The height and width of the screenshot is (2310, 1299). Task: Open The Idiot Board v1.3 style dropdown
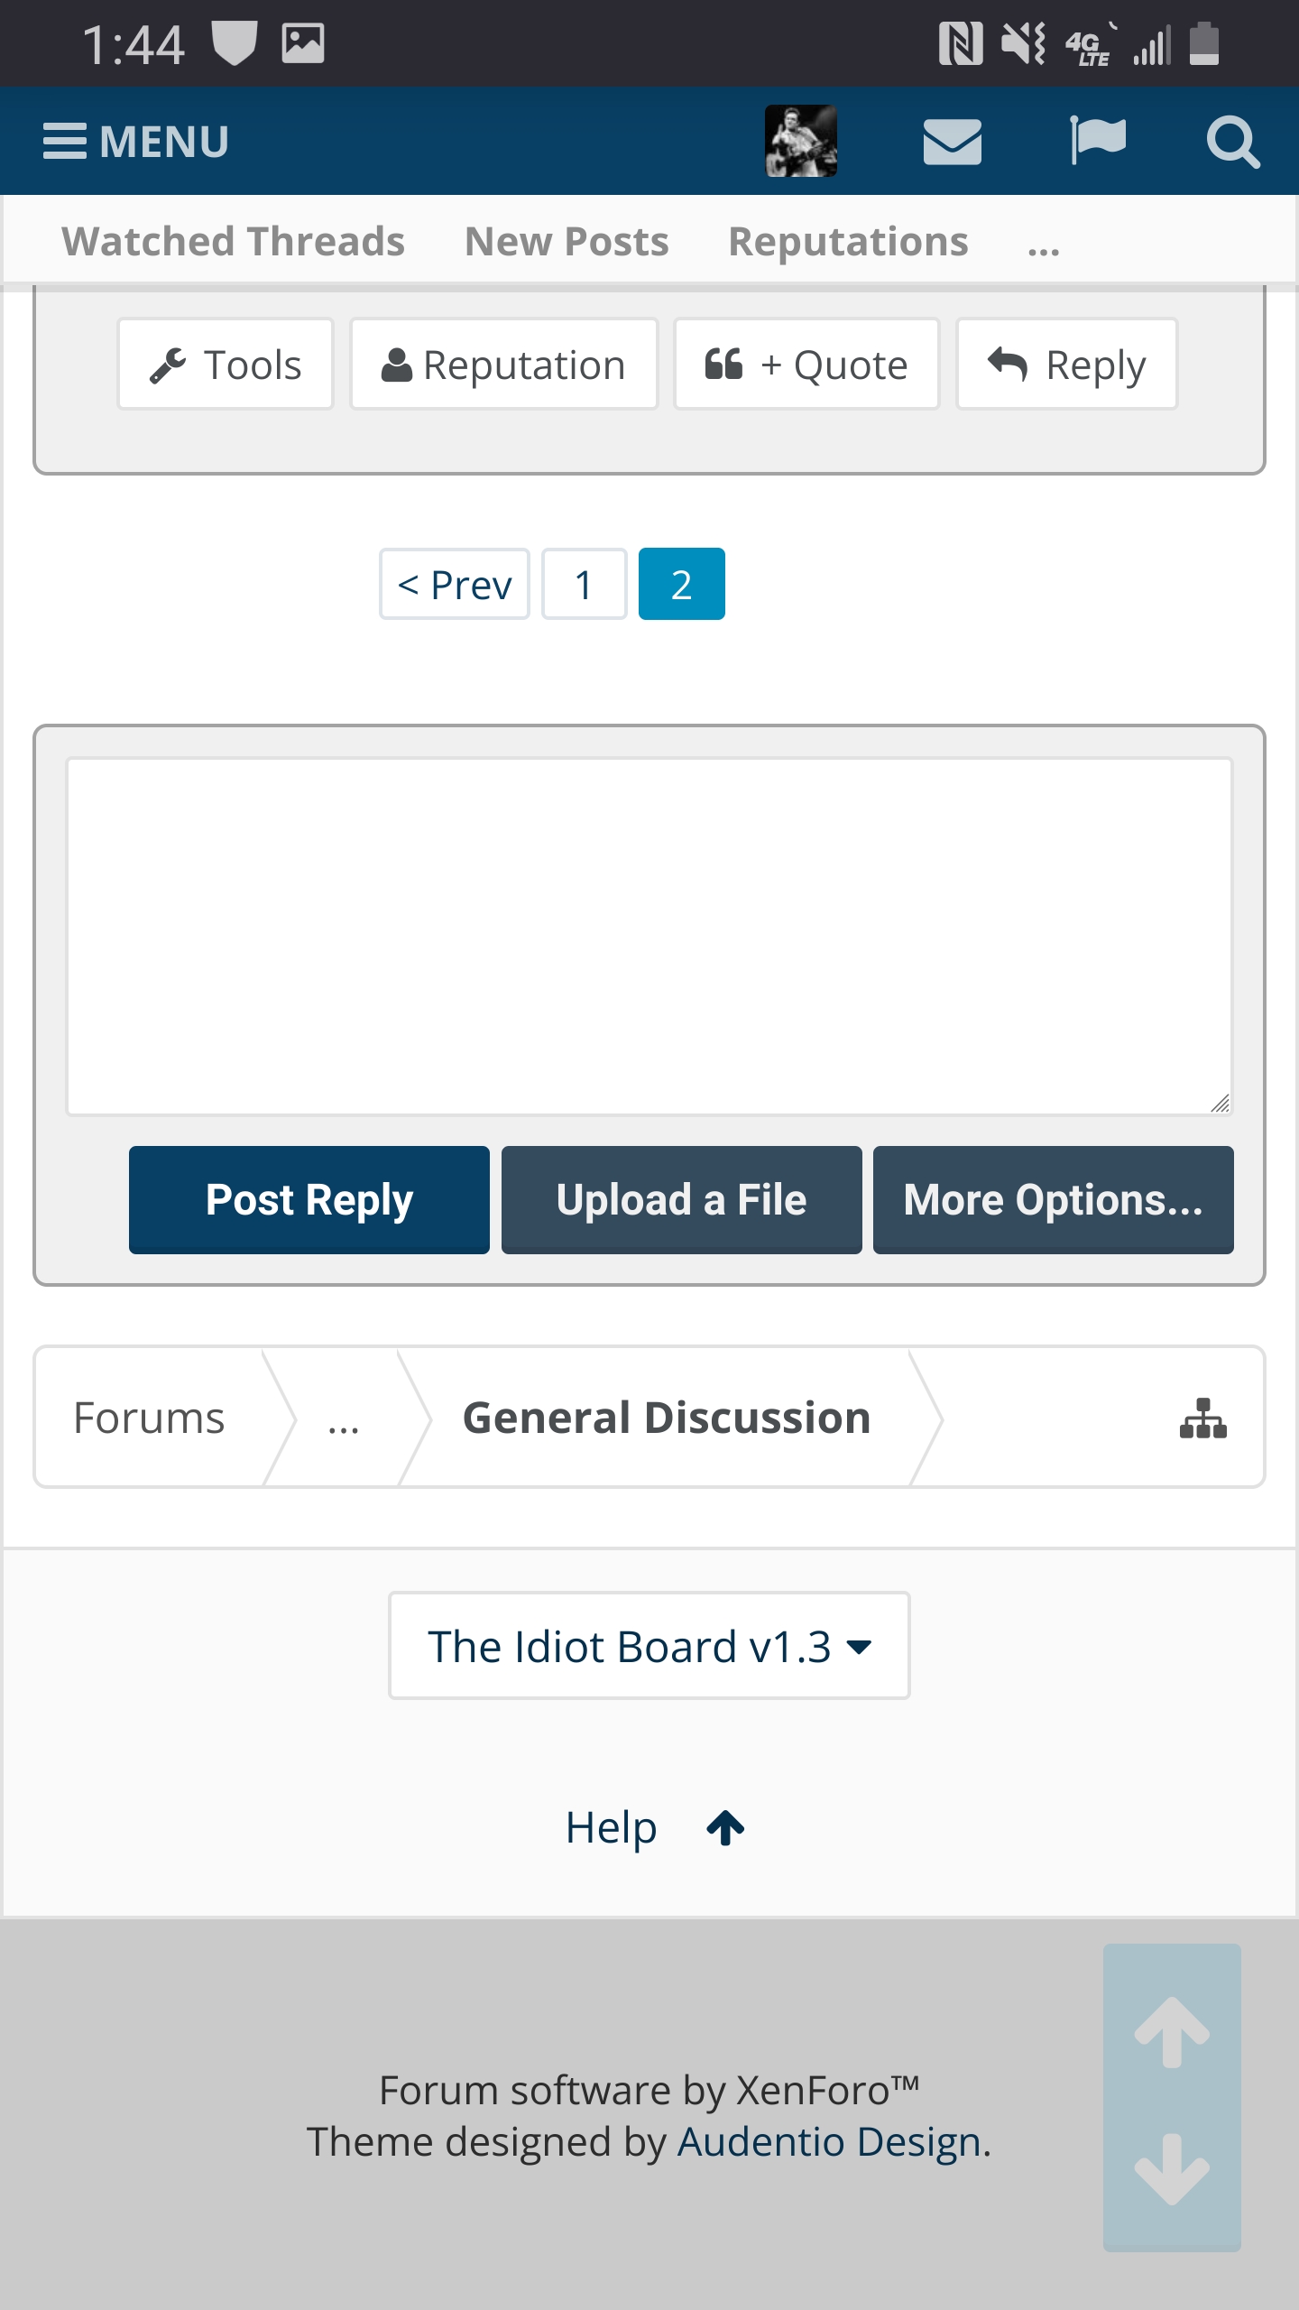649,1646
